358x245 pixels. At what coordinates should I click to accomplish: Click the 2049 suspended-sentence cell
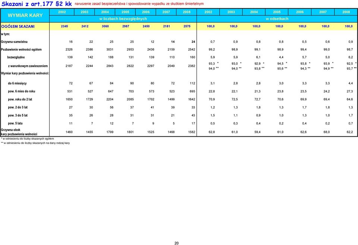point(171,66)
